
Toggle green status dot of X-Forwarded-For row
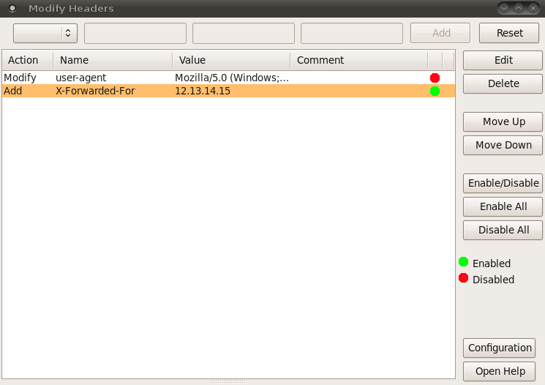pos(435,91)
